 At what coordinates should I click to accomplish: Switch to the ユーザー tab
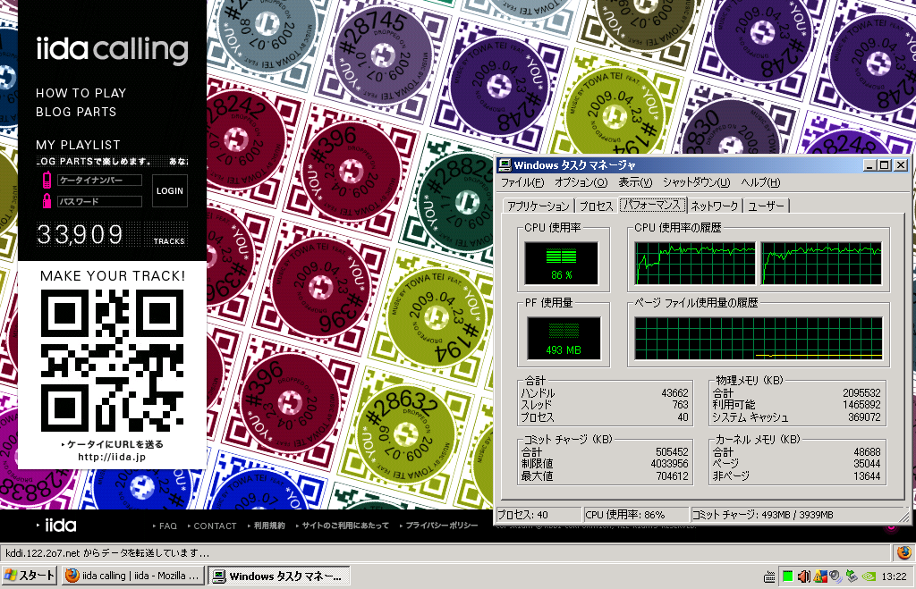767,206
